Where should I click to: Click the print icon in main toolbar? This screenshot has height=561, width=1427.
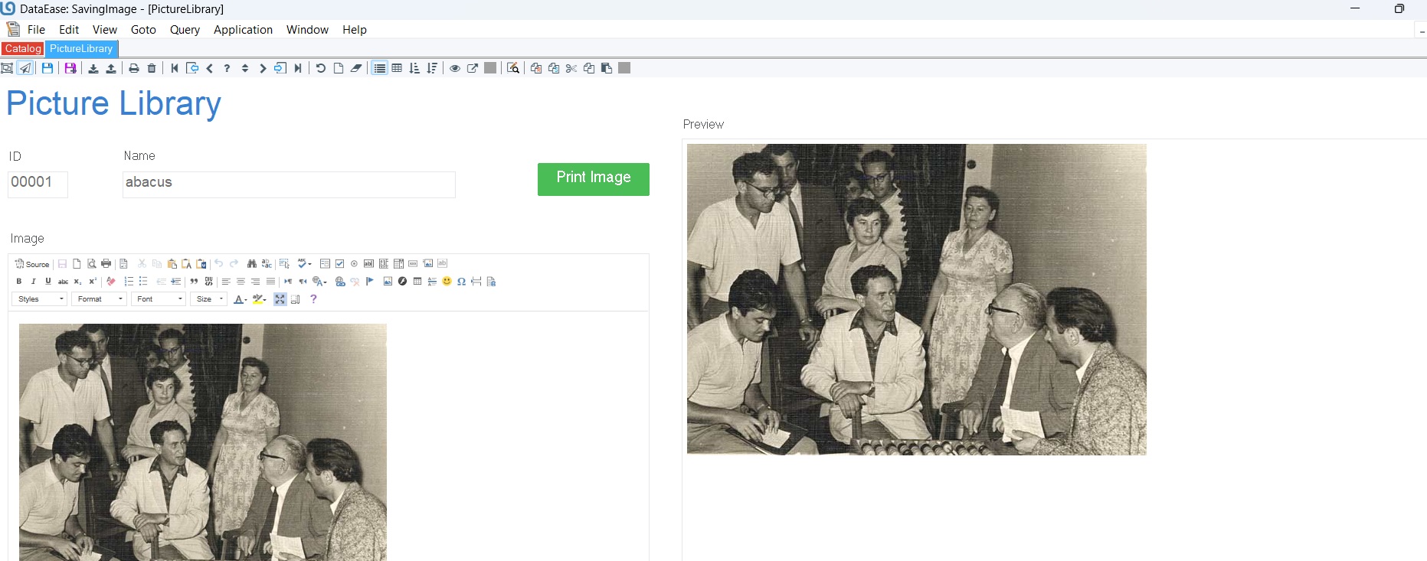(x=134, y=68)
